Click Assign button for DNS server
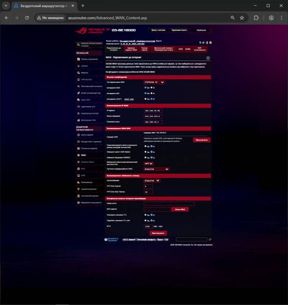 (x=202, y=140)
